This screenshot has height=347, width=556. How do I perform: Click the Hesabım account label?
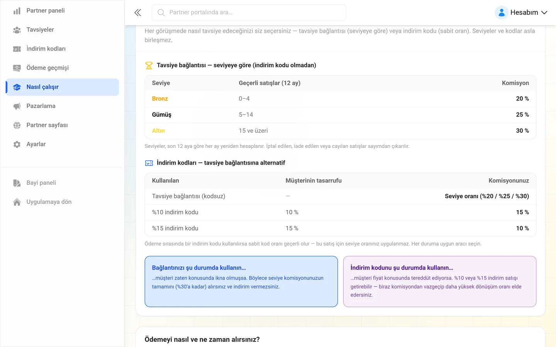[524, 13]
